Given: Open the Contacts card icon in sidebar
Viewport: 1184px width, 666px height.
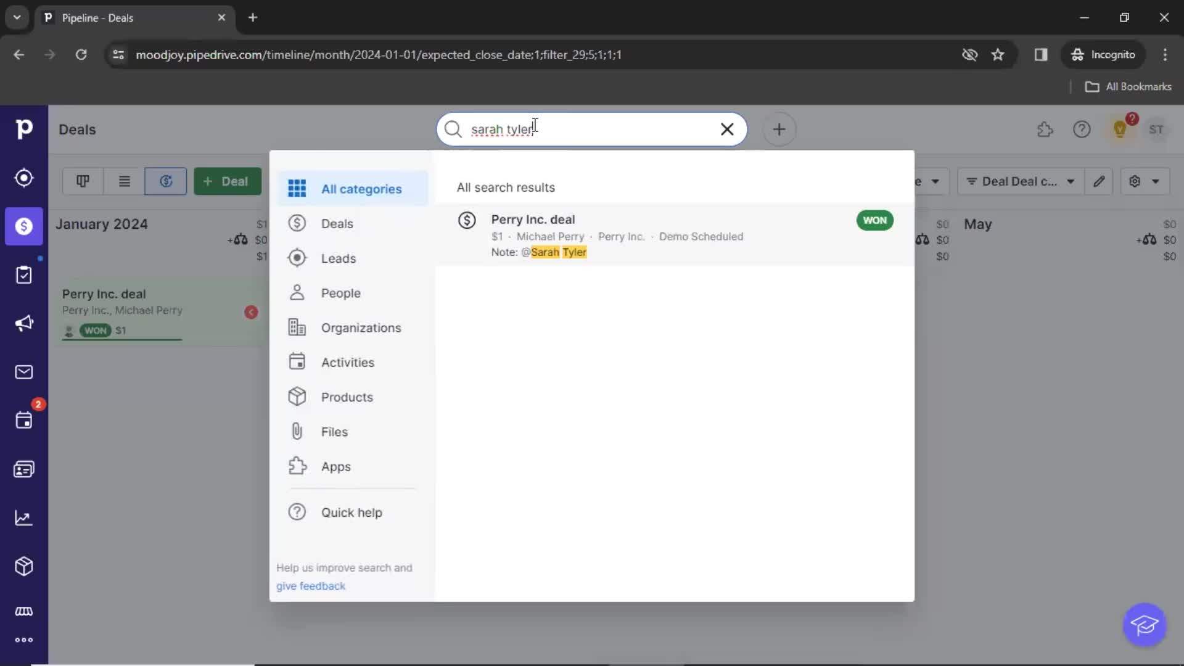Looking at the screenshot, I should pos(24,469).
